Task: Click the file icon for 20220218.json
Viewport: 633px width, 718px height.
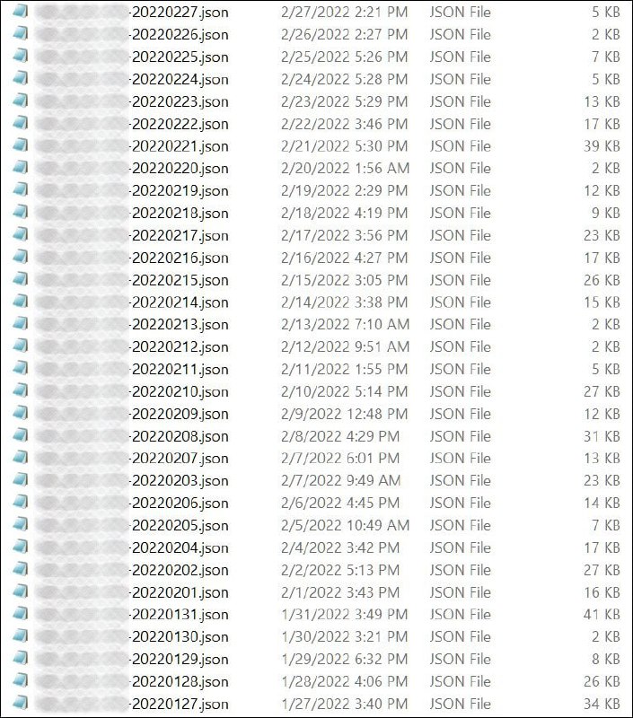Action: [21, 212]
